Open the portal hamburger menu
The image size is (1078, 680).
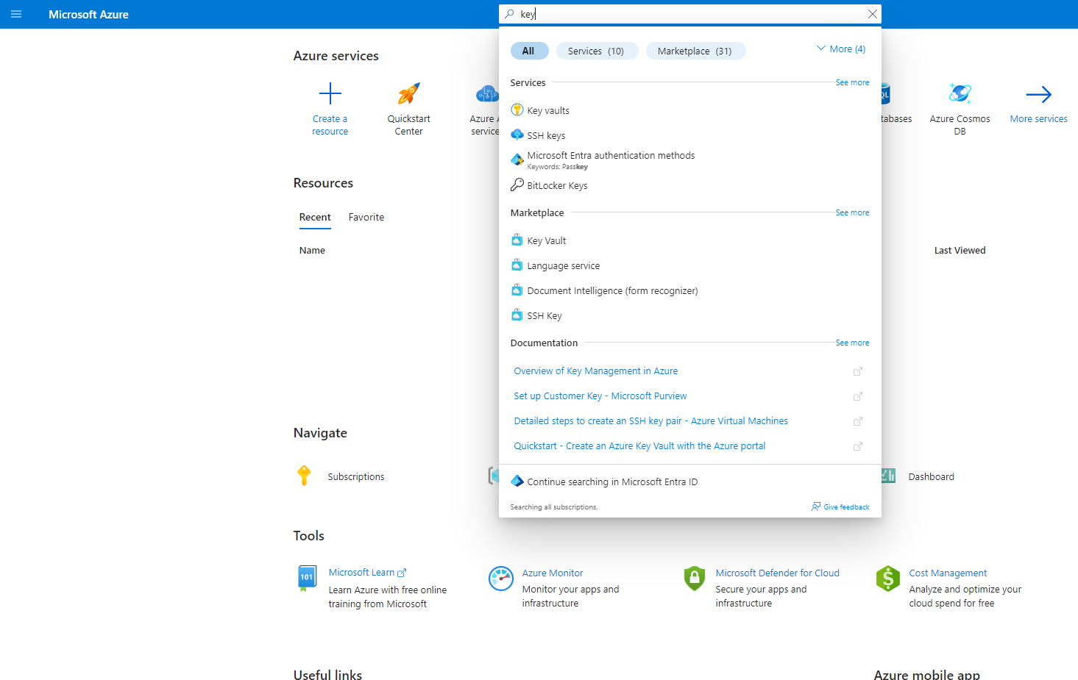[16, 14]
